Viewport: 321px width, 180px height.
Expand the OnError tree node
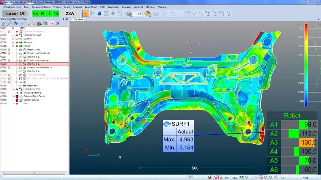coord(13,39)
